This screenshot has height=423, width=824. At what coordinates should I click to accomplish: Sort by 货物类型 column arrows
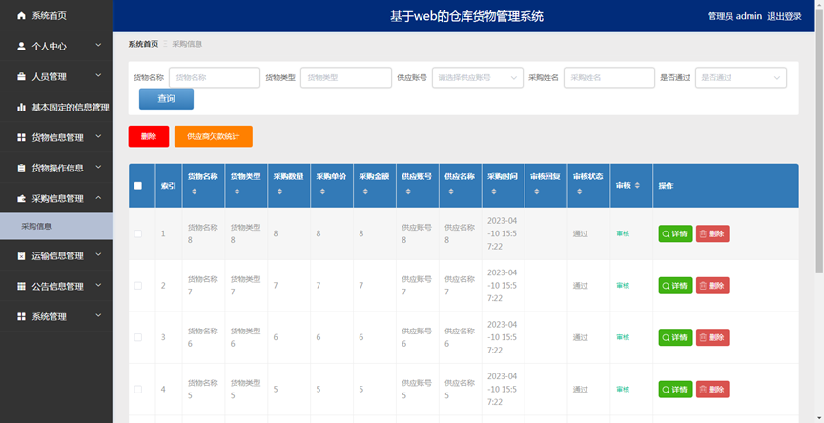click(x=237, y=192)
